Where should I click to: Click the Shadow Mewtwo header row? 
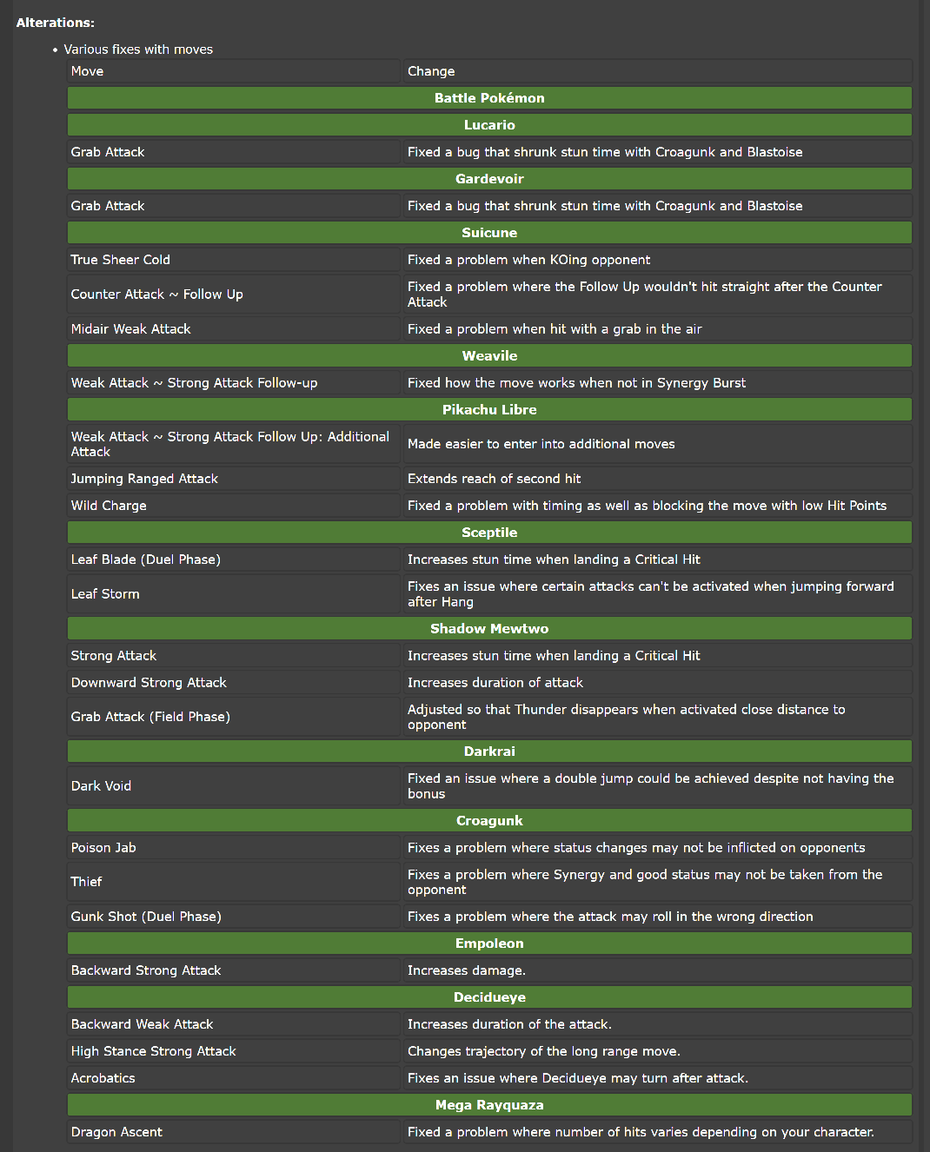pos(489,629)
